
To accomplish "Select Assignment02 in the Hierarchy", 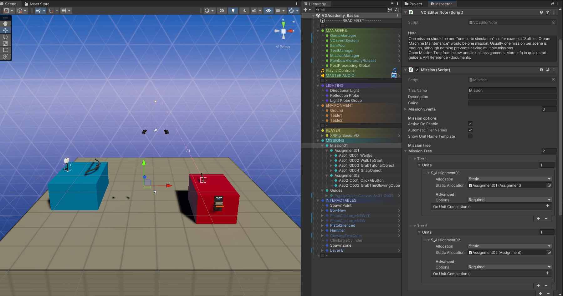I will click(347, 175).
